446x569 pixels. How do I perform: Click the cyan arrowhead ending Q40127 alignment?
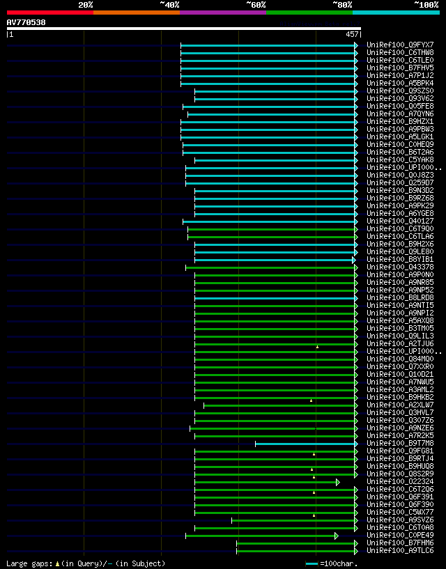356,221
